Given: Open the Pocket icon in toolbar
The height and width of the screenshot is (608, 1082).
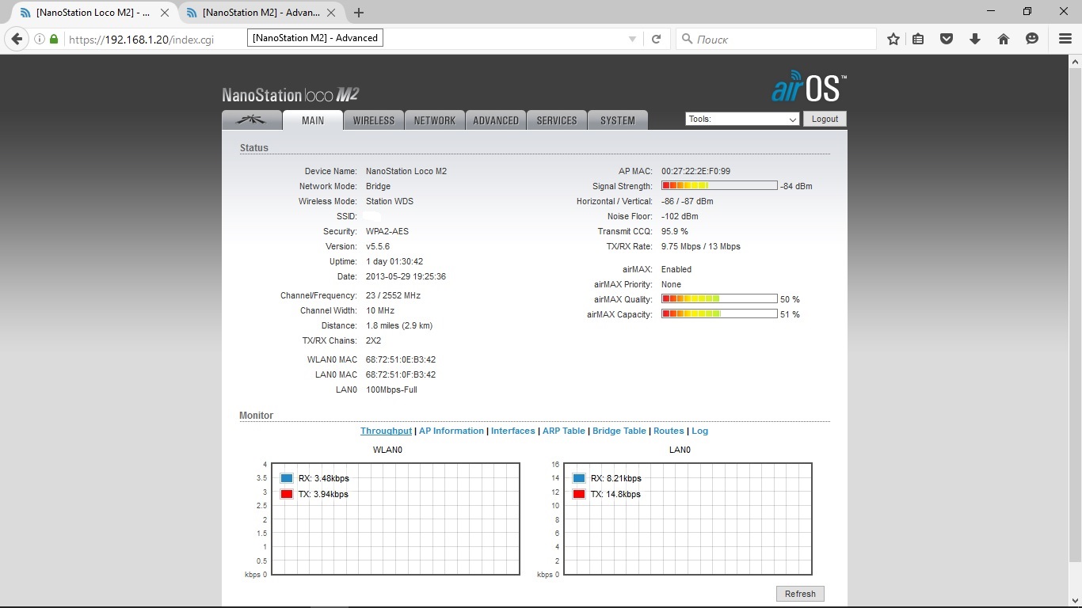Looking at the screenshot, I should (x=947, y=39).
